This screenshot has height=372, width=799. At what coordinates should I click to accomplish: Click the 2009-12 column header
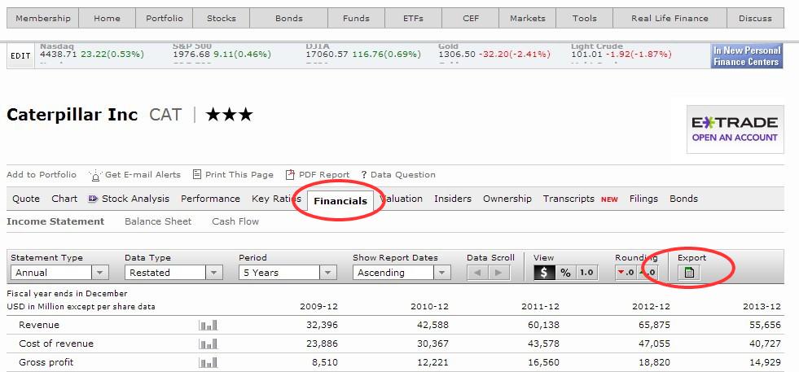click(x=319, y=307)
